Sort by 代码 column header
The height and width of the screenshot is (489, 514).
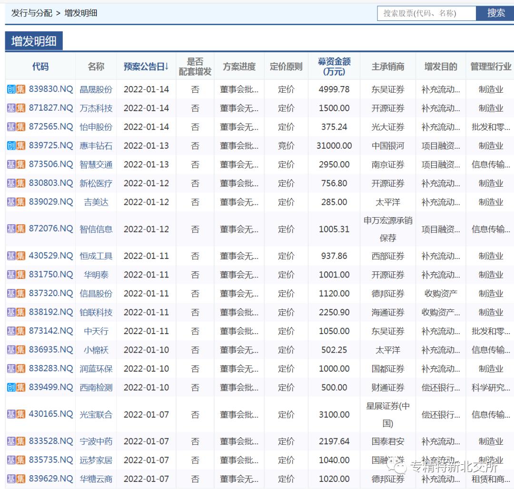click(x=40, y=67)
